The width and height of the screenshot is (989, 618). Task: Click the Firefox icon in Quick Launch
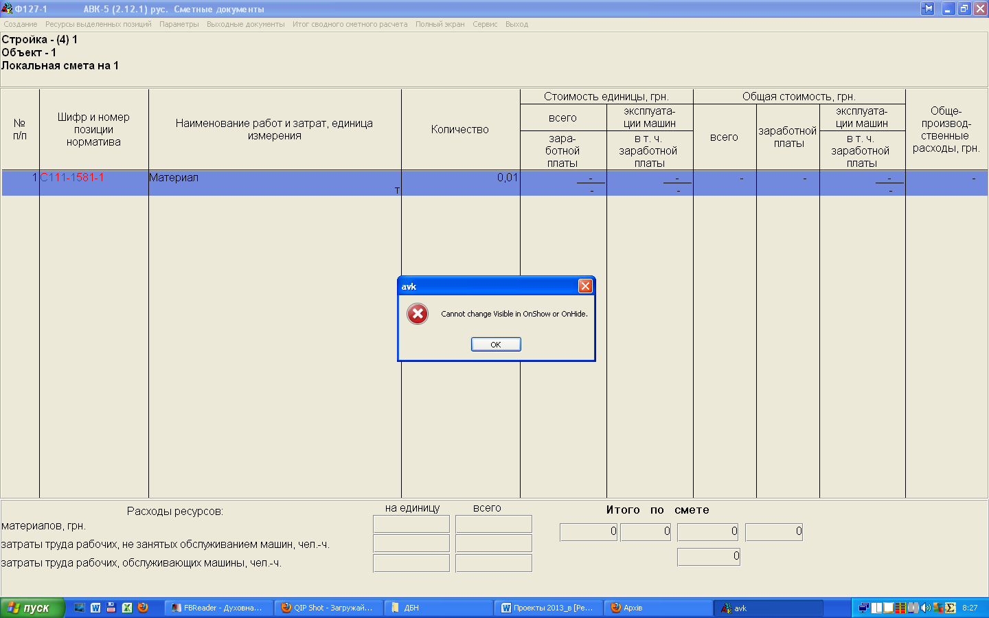tap(143, 608)
